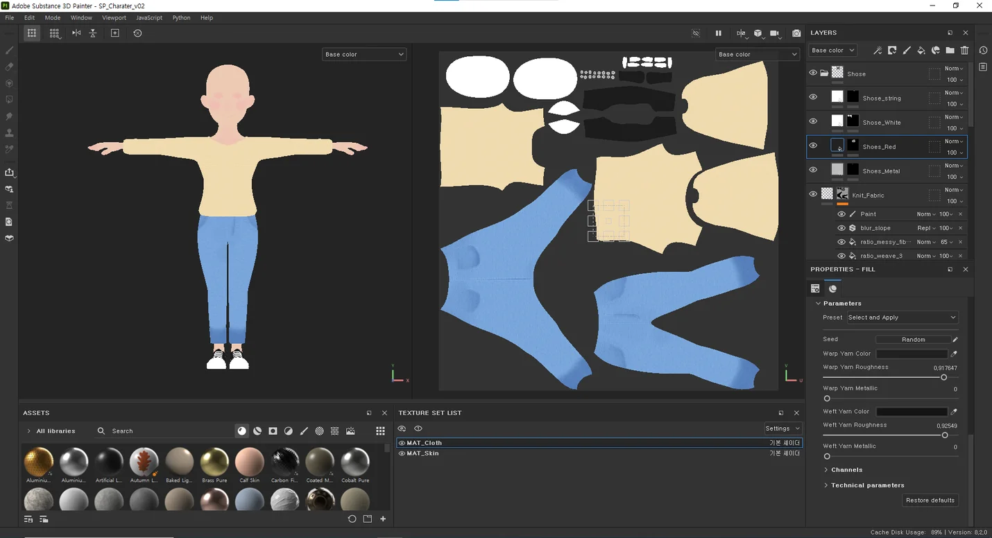Image resolution: width=992 pixels, height=538 pixels.
Task: Hide the Shoes_Metal layer
Action: point(813,170)
